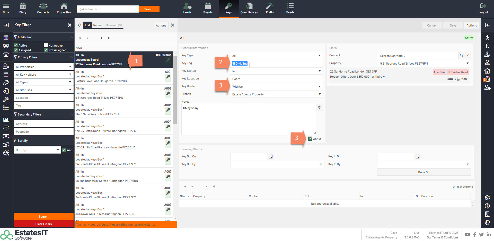This screenshot has height=241, width=494.
Task: Refresh the keys list
Action: tap(80, 25)
